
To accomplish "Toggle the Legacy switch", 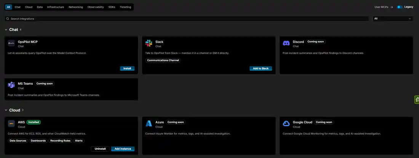I will (400, 7).
